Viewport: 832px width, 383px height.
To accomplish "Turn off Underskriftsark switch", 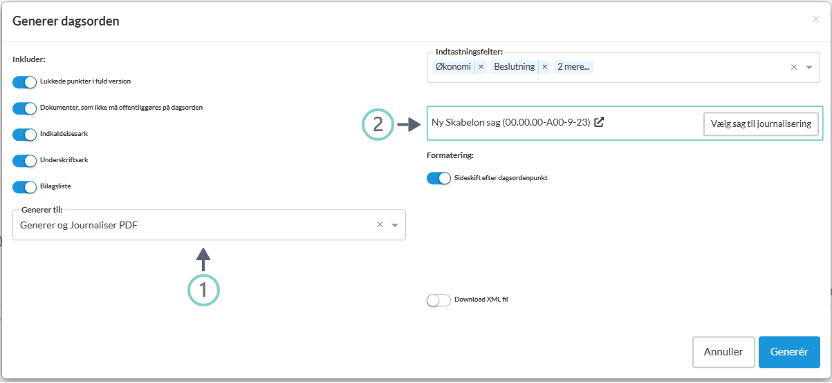I will [x=25, y=161].
